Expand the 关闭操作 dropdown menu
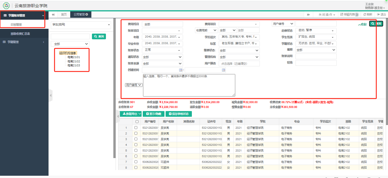388x178 pixels. (x=327, y=15)
